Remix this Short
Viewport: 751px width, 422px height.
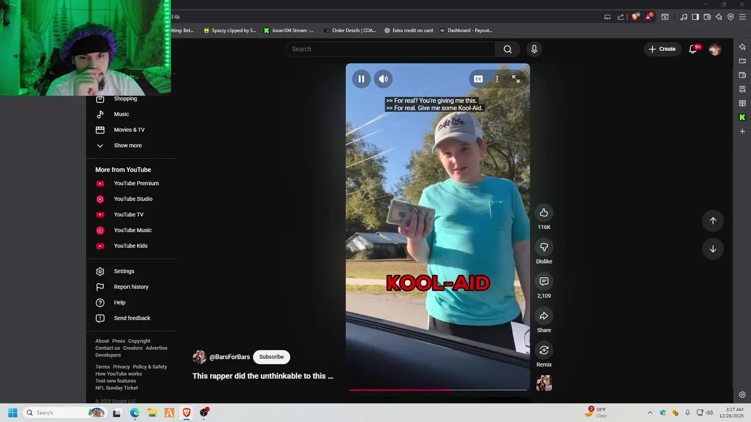[544, 350]
